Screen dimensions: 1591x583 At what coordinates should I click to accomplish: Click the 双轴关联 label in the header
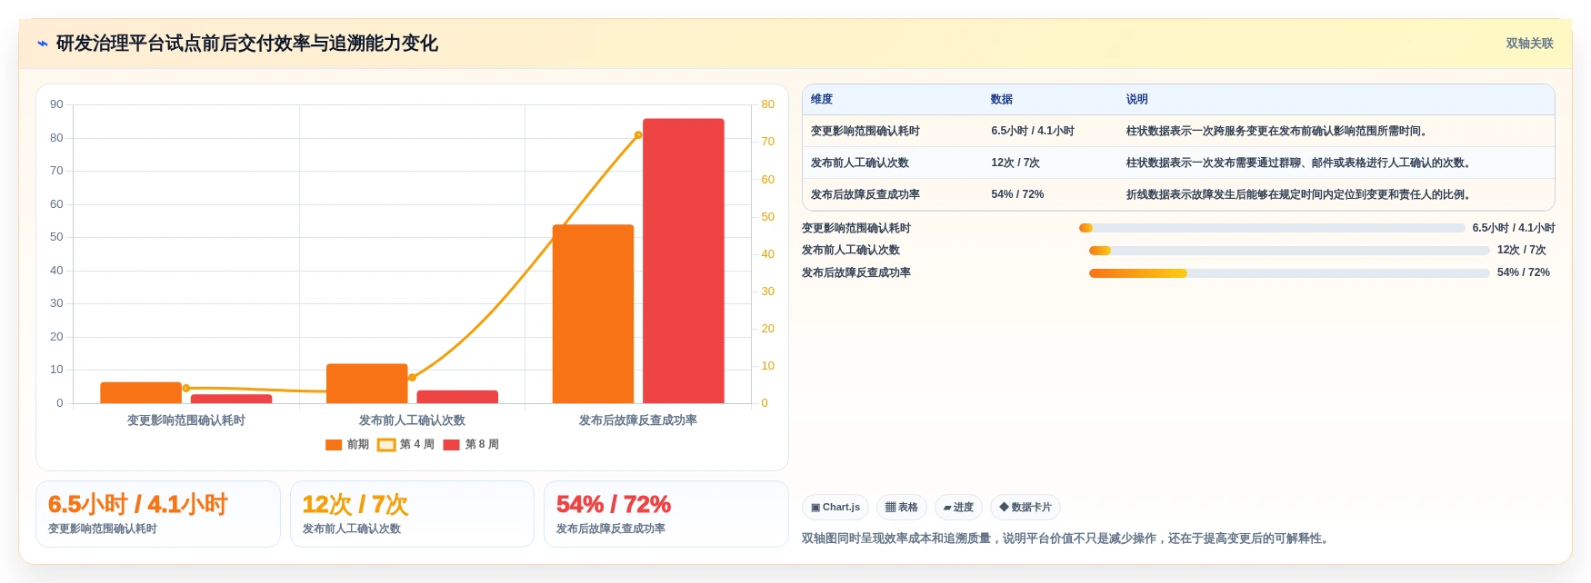click(1529, 44)
